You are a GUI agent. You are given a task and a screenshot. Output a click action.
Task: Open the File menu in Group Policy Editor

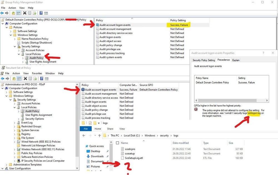pos(3,8)
